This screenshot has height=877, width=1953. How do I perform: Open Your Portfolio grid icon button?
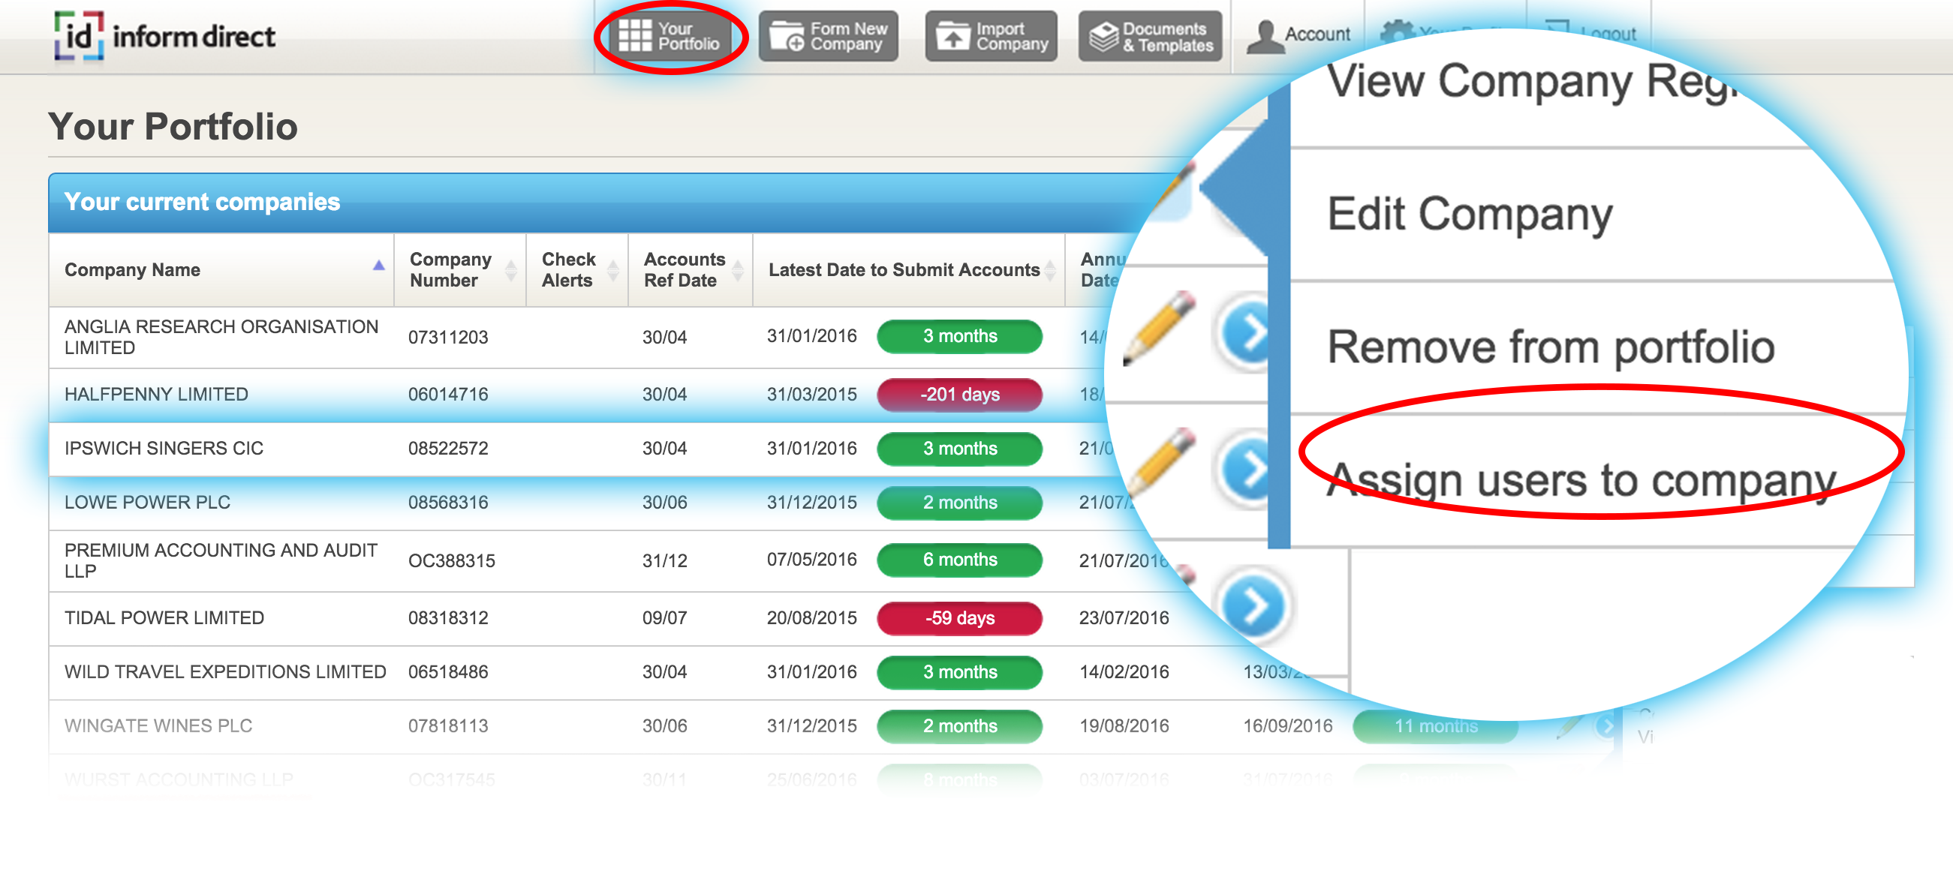click(x=634, y=35)
